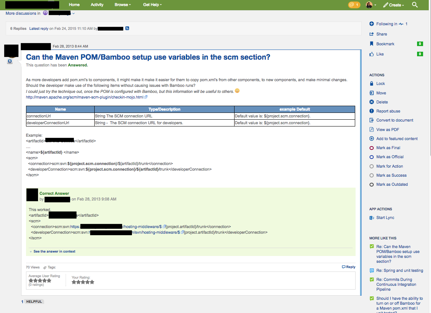
Task: Toggle the Bookmark count badge
Action: tap(420, 44)
